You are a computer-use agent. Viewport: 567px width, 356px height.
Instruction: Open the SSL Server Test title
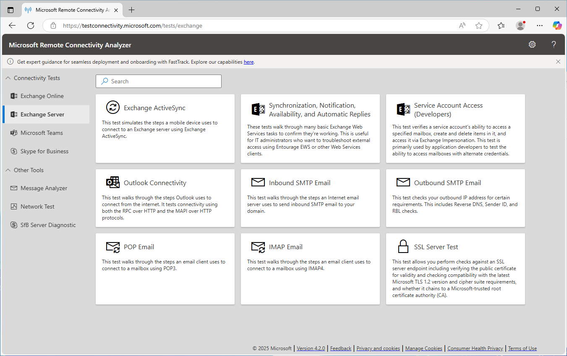(x=436, y=247)
